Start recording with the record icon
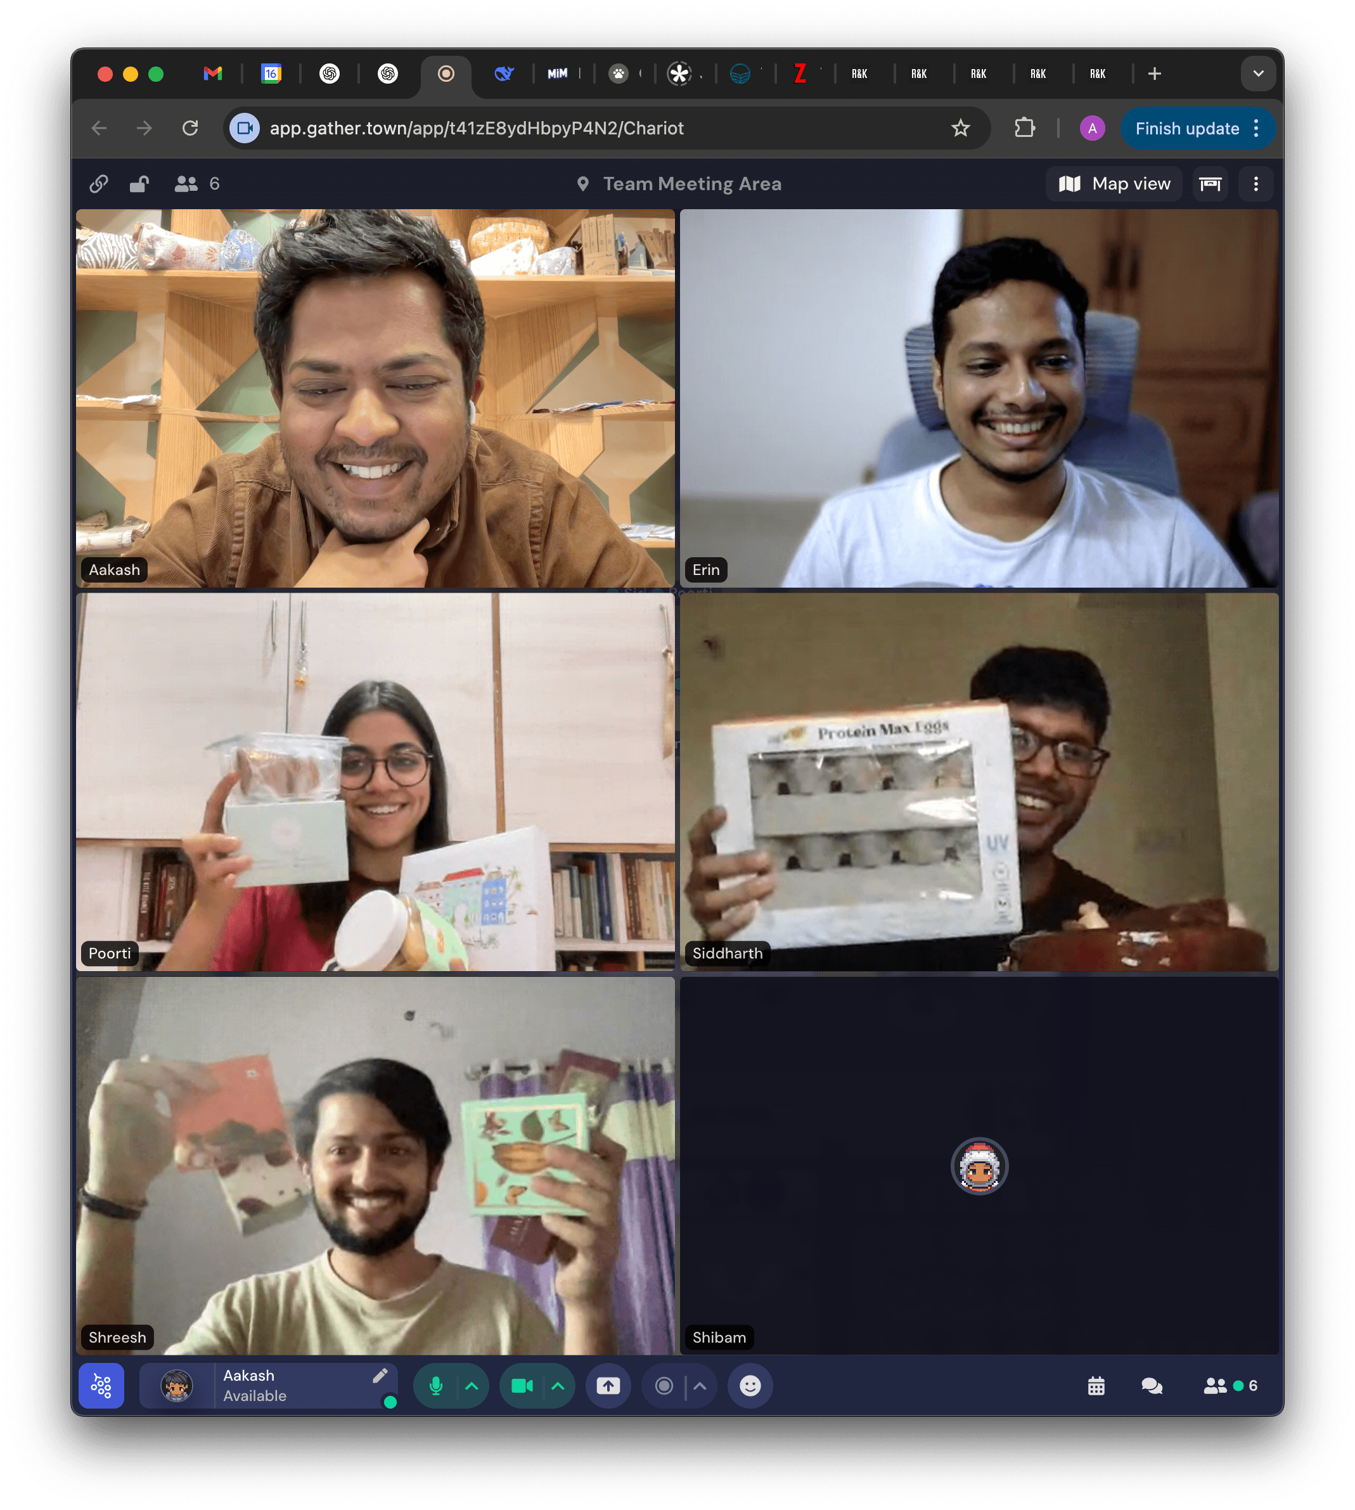The image size is (1355, 1510). 664,1386
